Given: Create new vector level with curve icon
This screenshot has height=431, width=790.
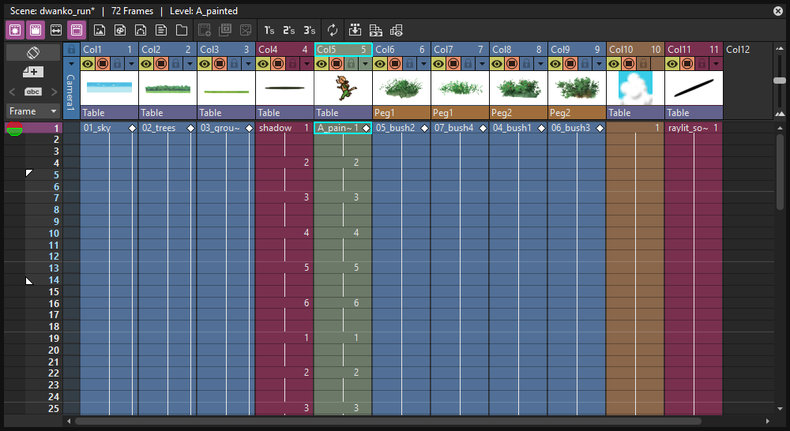Looking at the screenshot, I should (x=141, y=30).
